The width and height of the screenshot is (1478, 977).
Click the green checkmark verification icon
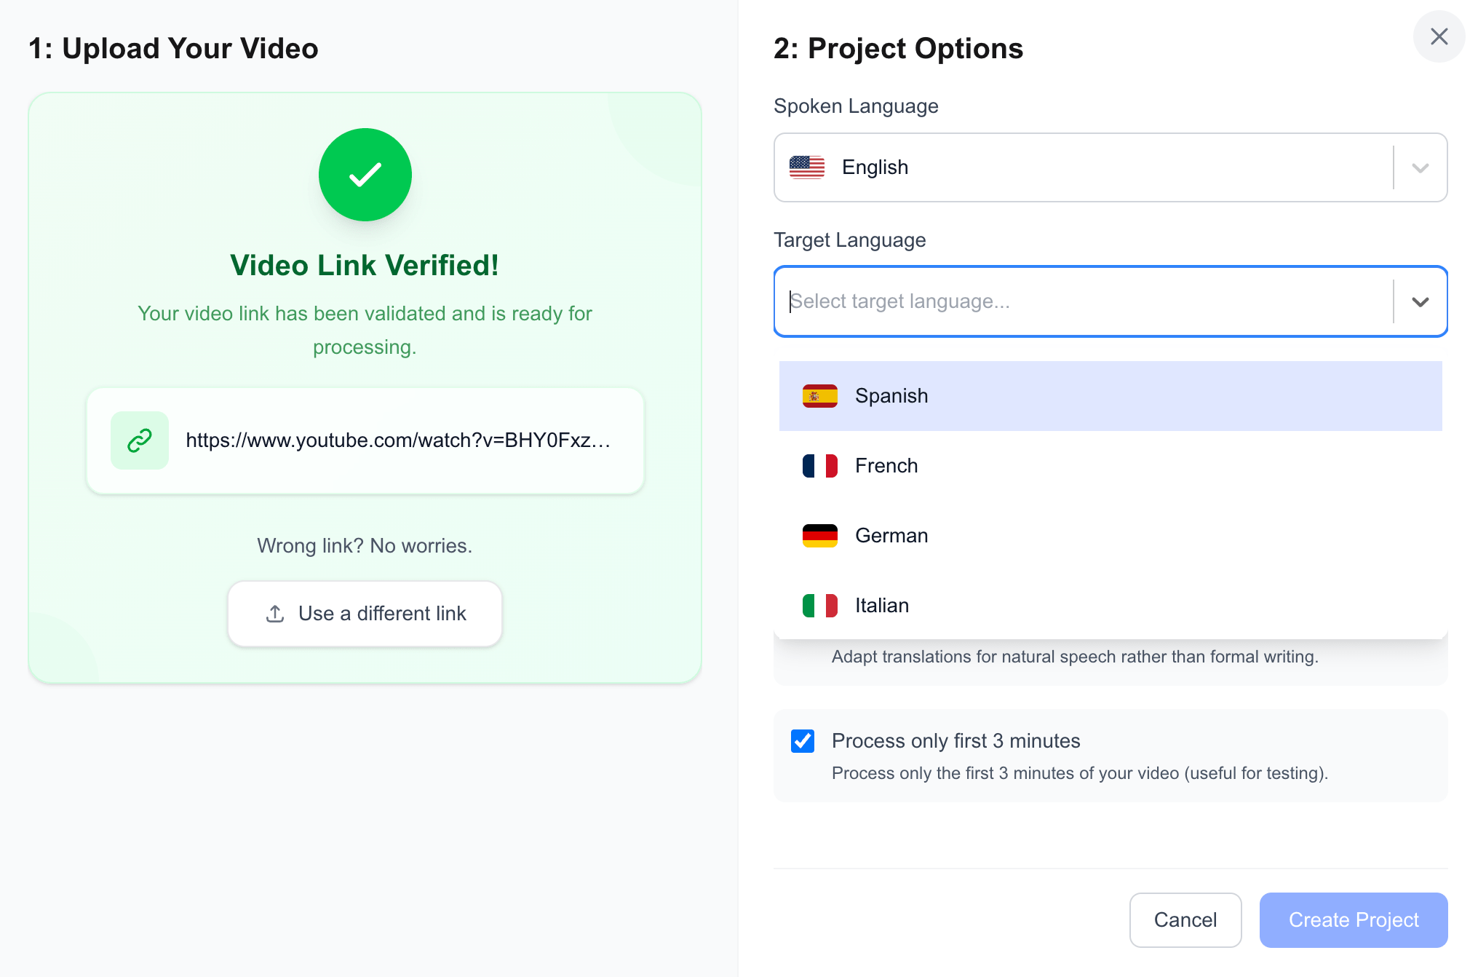coord(365,174)
